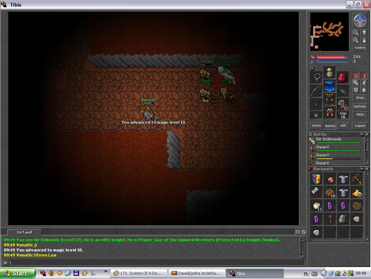Toggle the chat volume speaker icon
The image size is (371, 279).
tap(5, 262)
